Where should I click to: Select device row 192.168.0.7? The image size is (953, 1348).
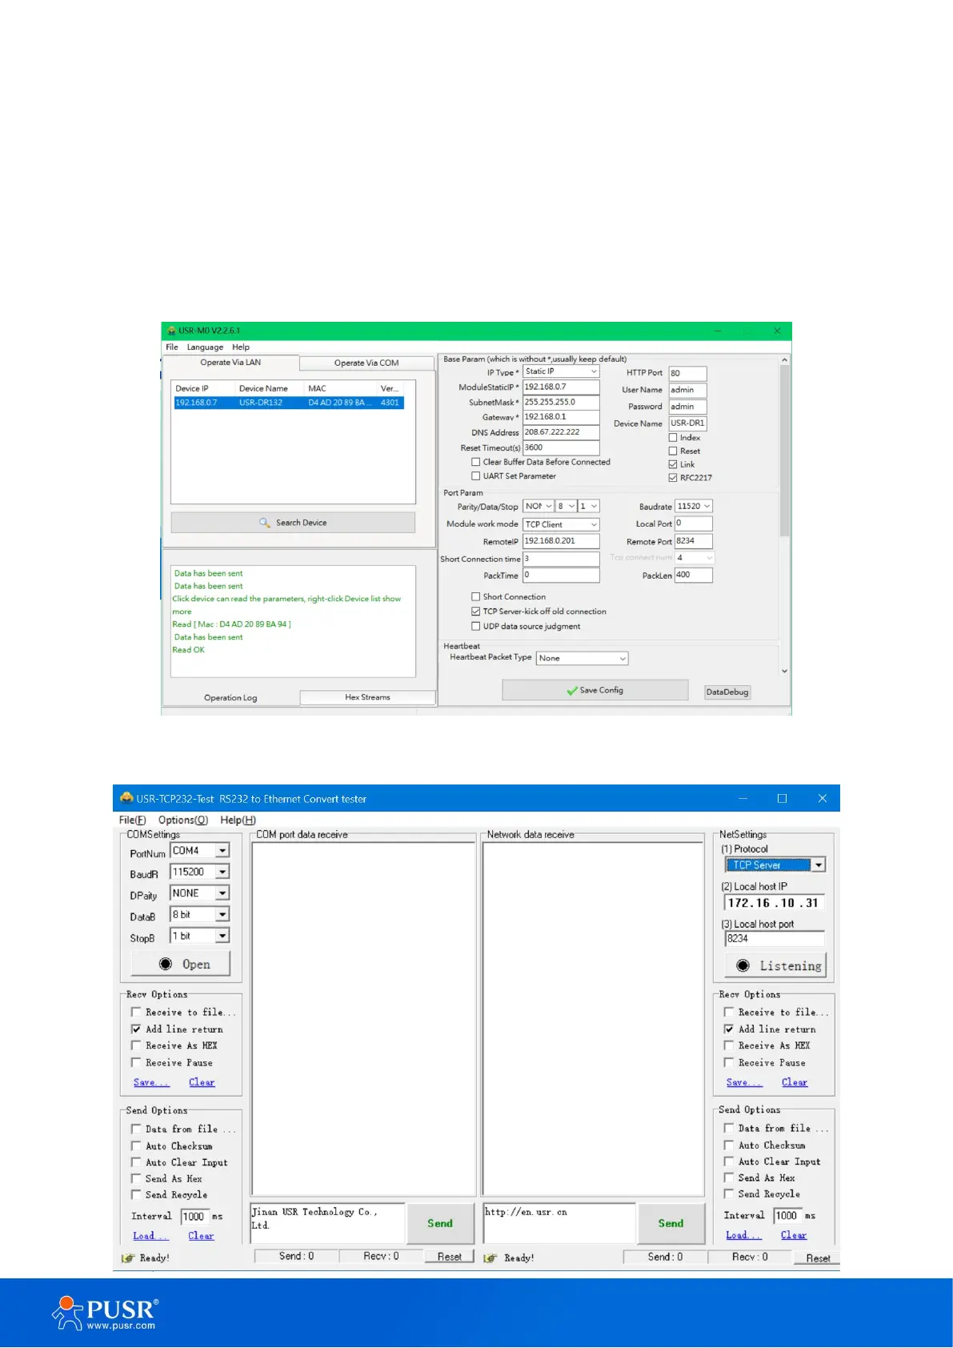click(289, 403)
